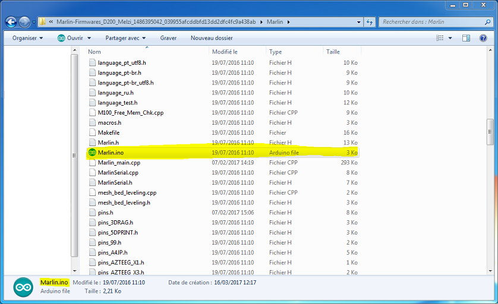Screen dimensions: 498x304
Task: Select language_pt-br.h file icon
Action: [x=92, y=72]
